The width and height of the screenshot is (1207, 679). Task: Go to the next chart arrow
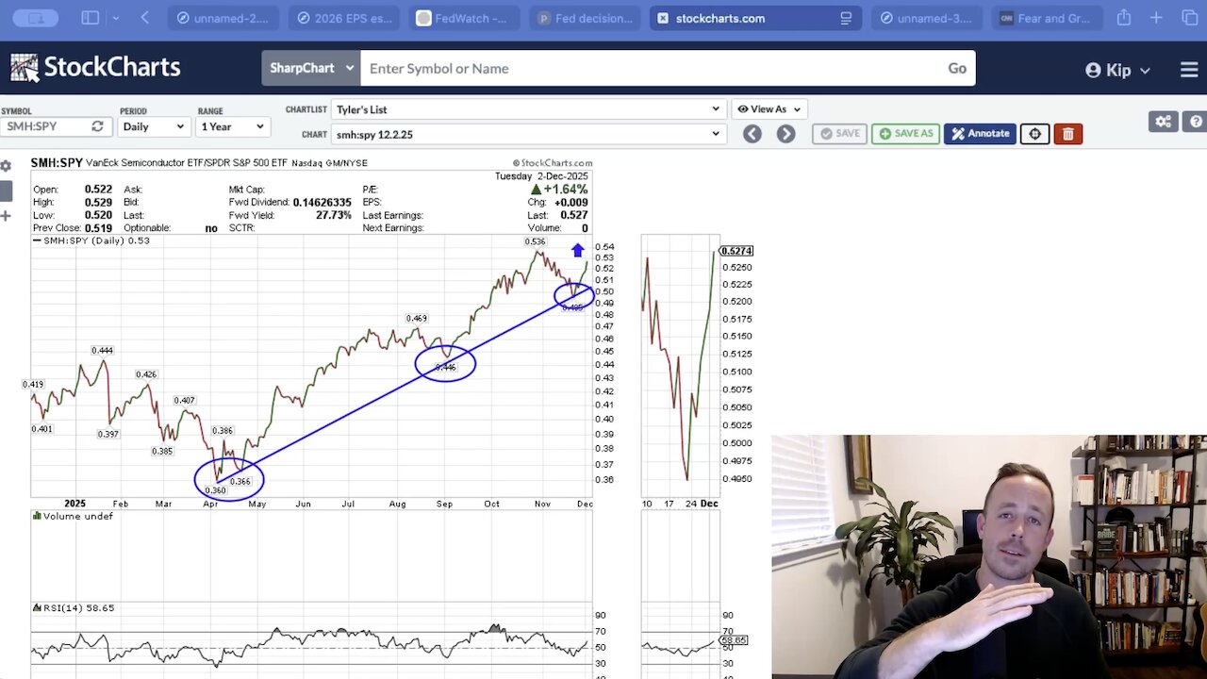click(785, 134)
